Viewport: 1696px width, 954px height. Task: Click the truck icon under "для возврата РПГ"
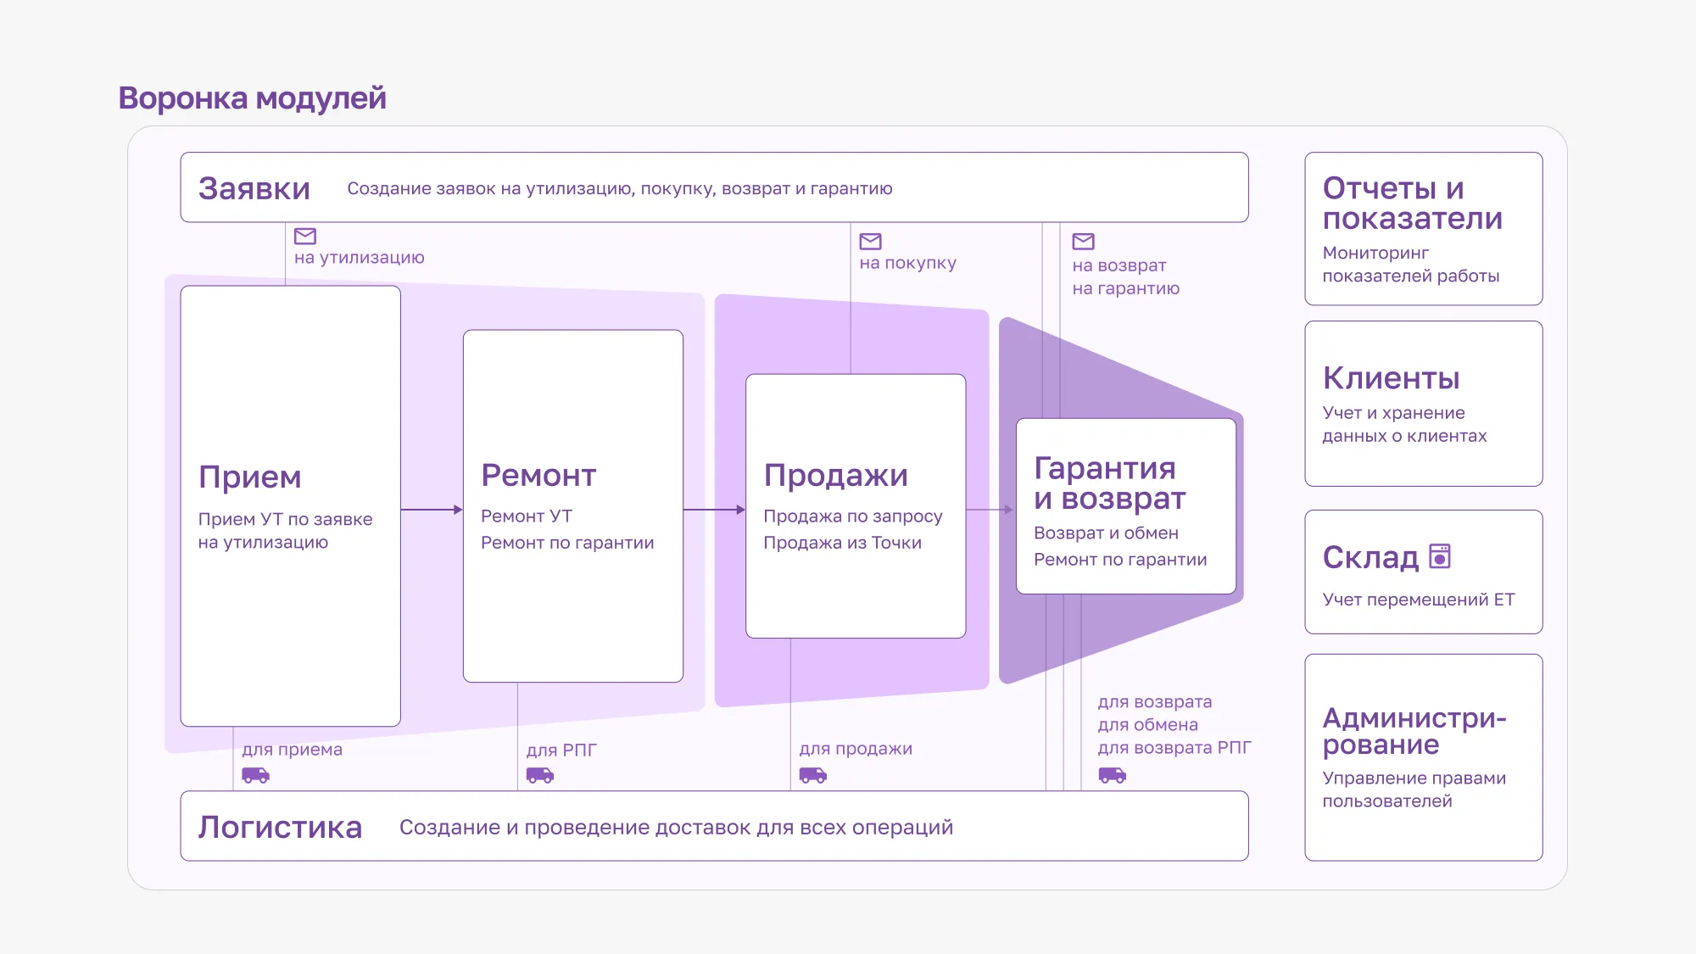click(x=1111, y=774)
